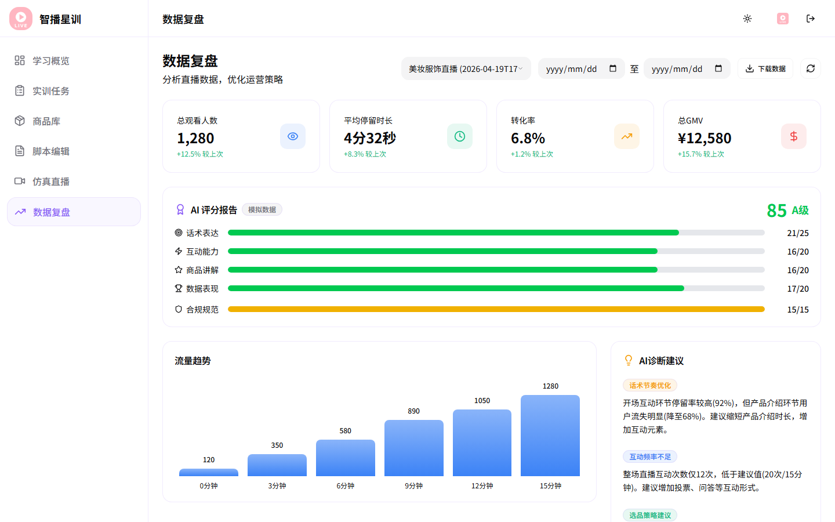Click the eye icon on 总观看人数 card
The width and height of the screenshot is (835, 522).
point(293,136)
